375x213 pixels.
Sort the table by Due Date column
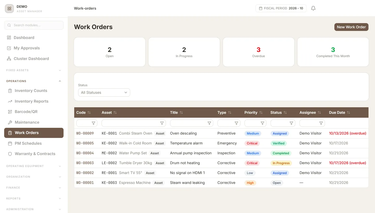(x=348, y=112)
